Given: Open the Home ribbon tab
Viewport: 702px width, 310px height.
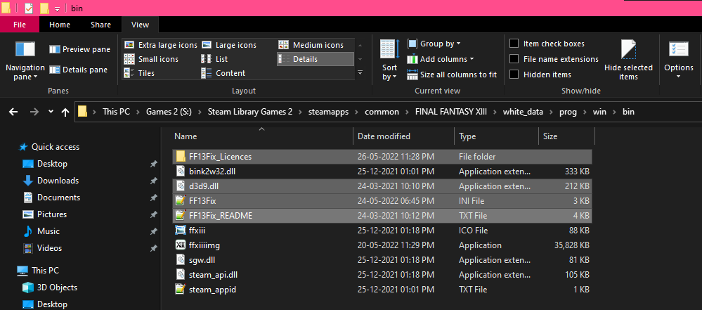Looking at the screenshot, I should [60, 25].
